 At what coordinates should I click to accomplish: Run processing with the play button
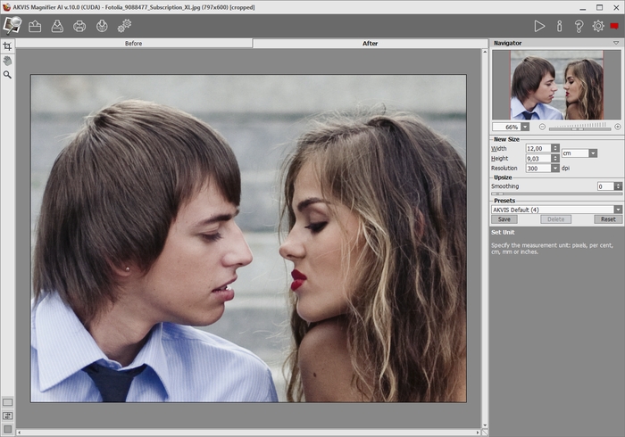(x=539, y=26)
